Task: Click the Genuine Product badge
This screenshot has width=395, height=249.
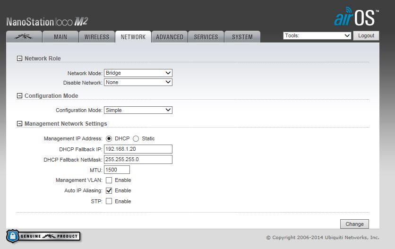Action: coord(43,236)
